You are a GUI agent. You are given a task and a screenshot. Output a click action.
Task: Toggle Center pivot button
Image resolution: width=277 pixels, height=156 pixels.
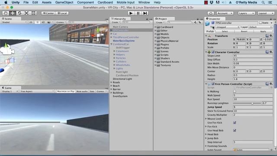point(48,13)
